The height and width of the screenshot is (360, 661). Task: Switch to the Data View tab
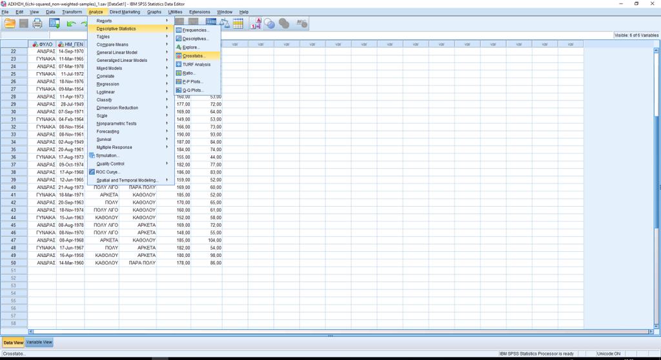pyautogui.click(x=14, y=343)
